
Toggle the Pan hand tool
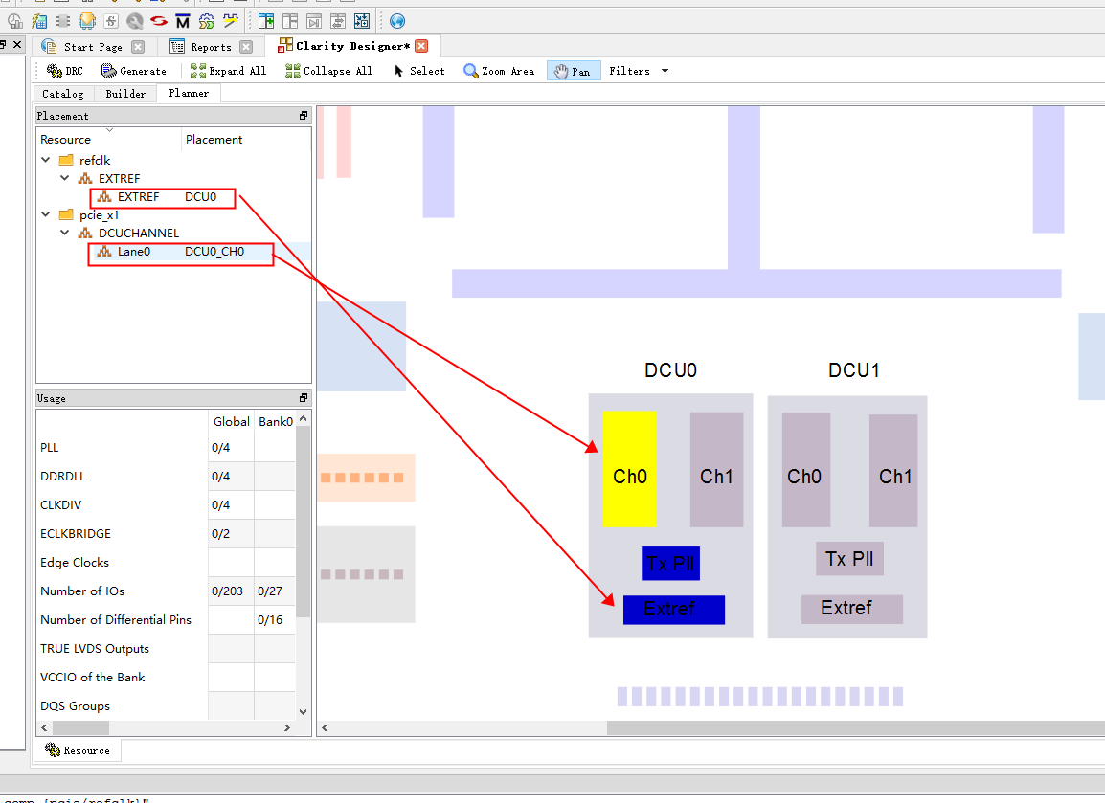(574, 71)
